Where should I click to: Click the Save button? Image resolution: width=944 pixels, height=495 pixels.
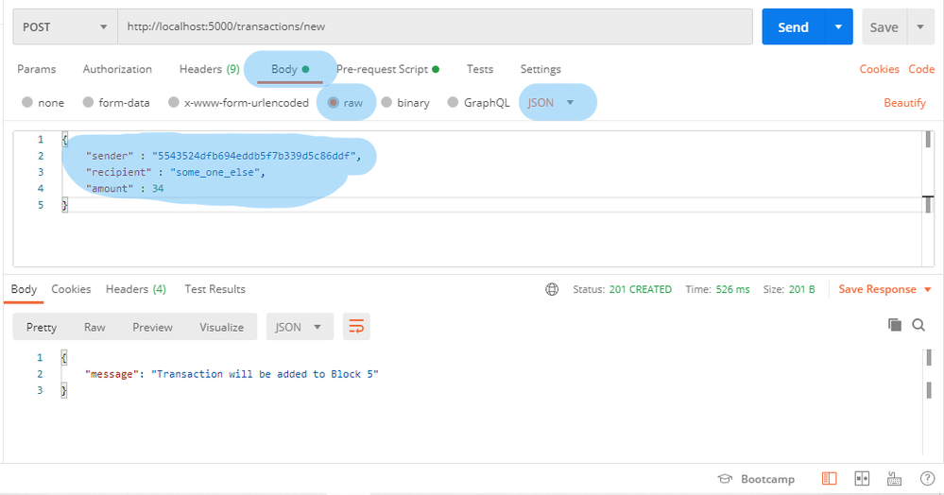pyautogui.click(x=884, y=27)
